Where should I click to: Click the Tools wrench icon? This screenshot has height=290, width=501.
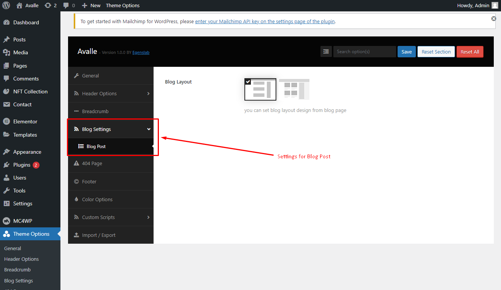[6, 191]
